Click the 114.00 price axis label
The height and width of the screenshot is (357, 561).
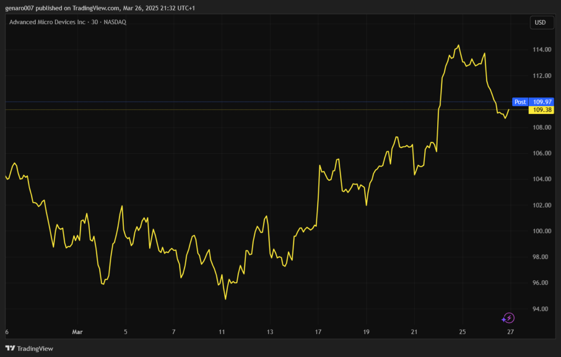point(543,50)
